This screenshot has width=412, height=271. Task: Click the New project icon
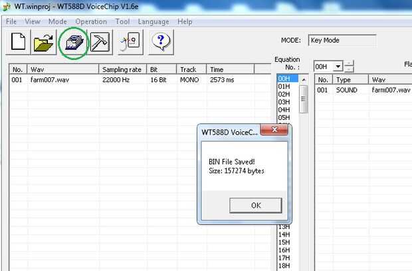click(x=18, y=42)
